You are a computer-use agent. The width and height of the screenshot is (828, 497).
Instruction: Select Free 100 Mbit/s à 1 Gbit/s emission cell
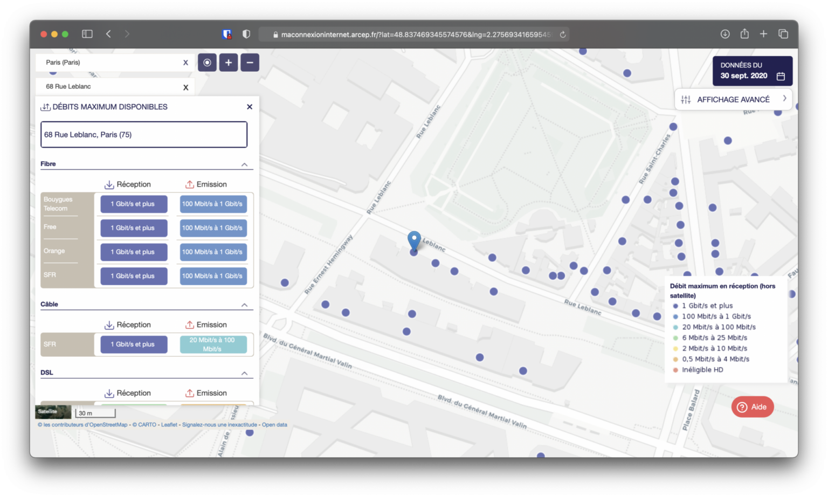click(x=213, y=228)
